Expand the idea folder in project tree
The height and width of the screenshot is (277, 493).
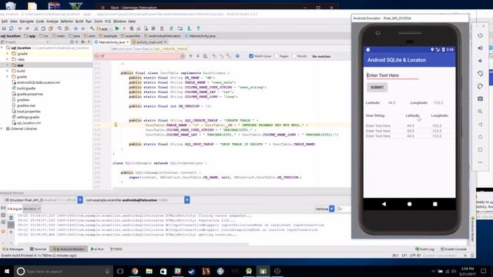click(7, 59)
